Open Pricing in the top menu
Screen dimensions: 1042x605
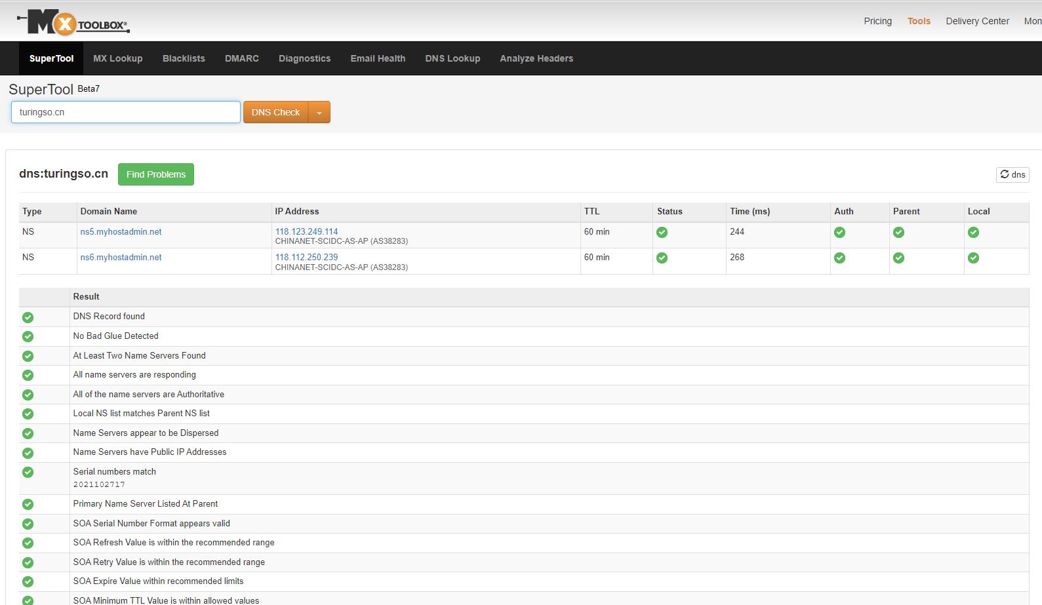(877, 21)
